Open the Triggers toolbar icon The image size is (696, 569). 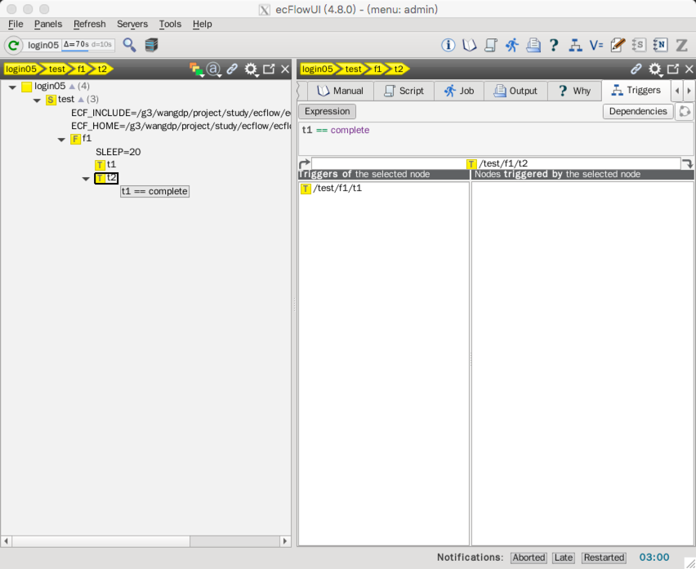point(575,45)
